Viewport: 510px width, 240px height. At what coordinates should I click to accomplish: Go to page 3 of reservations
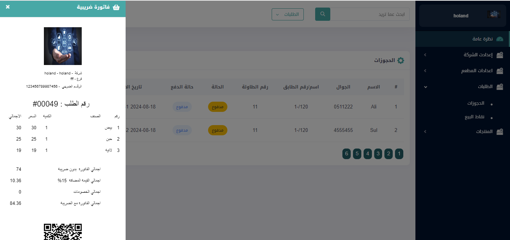click(x=378, y=154)
